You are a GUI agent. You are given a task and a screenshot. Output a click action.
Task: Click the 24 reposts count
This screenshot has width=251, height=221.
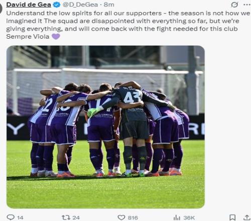pyautogui.click(x=76, y=217)
